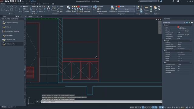The image size is (194, 109).
Task: Click the Create block button
Action: 100,7
